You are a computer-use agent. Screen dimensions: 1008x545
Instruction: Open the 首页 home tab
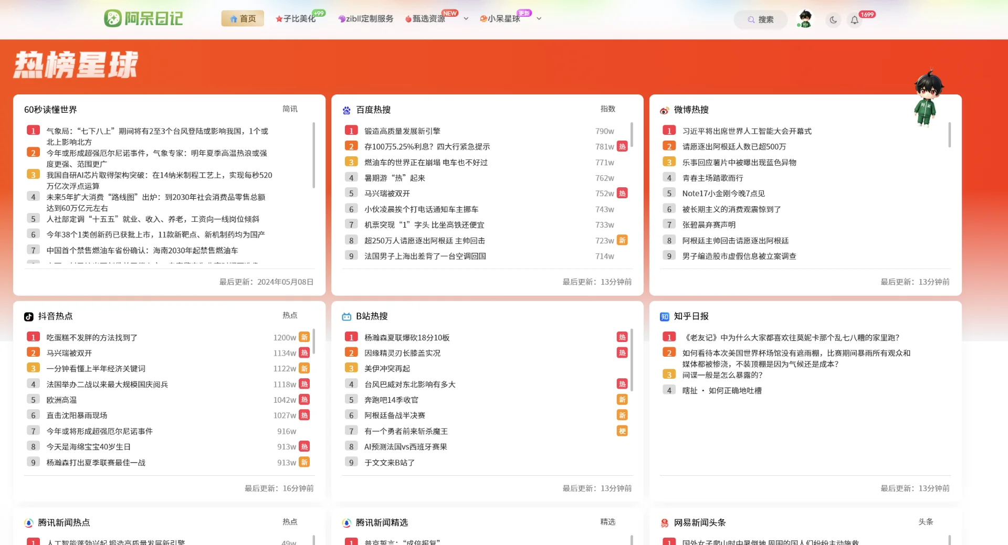tap(243, 19)
